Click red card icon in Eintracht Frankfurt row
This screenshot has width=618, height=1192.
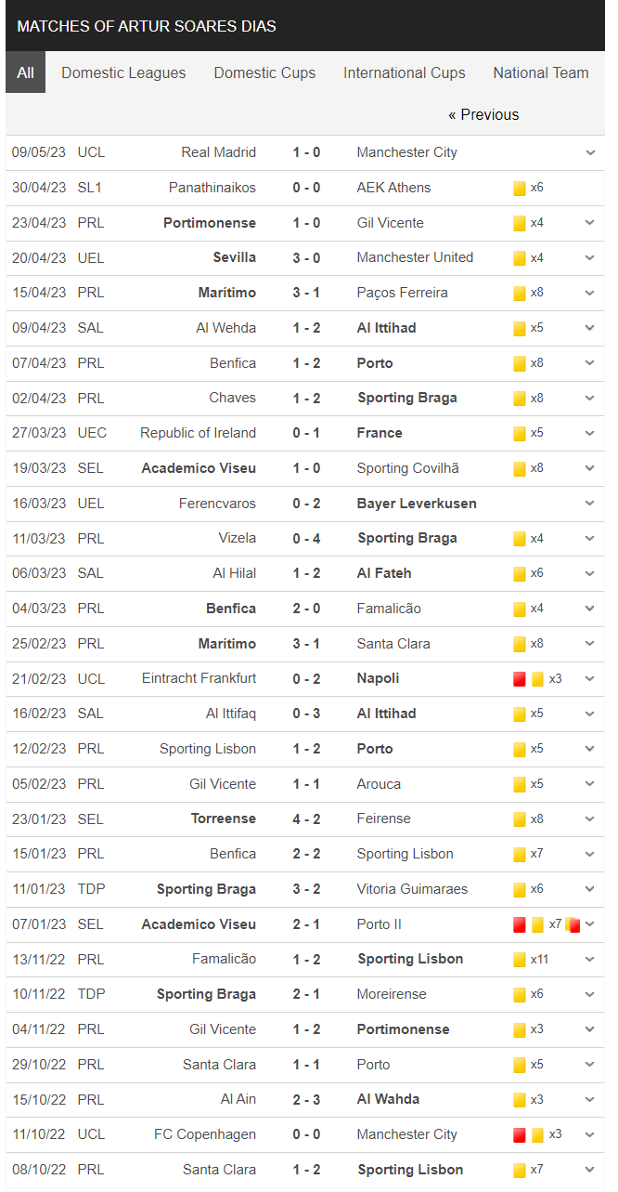pyautogui.click(x=520, y=679)
